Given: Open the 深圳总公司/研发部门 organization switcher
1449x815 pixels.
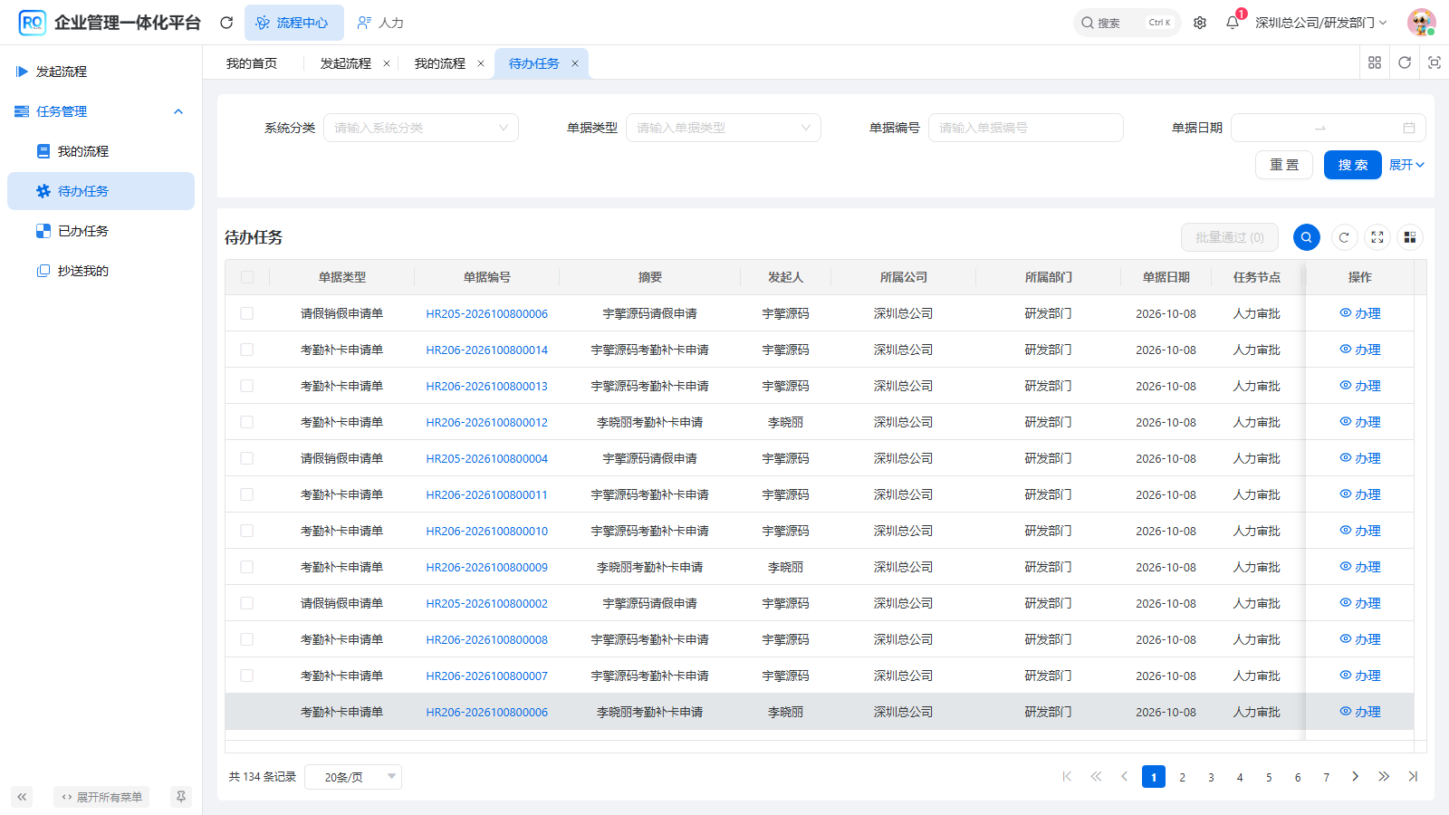Looking at the screenshot, I should [1321, 23].
